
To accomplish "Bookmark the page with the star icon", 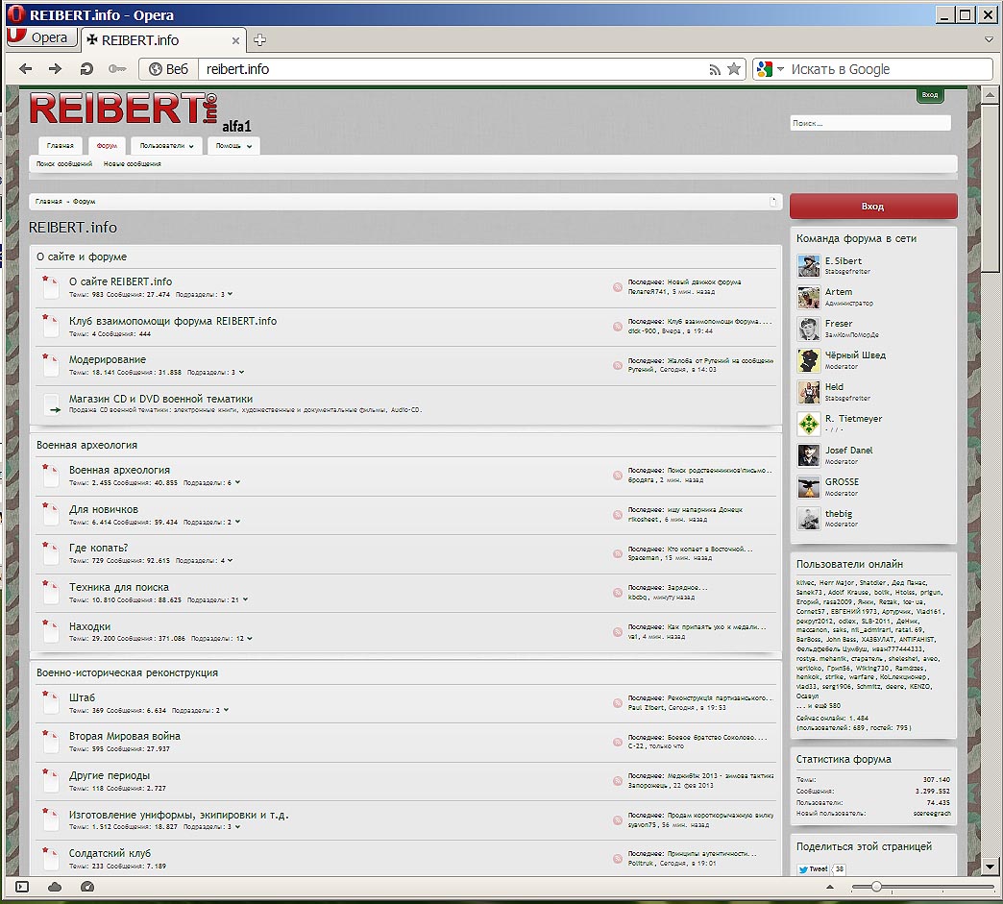I will pos(734,69).
